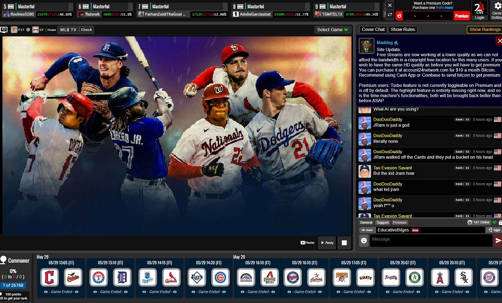Dismiss Maddog's site update notice
This screenshot has height=303, width=502.
click(499, 41)
